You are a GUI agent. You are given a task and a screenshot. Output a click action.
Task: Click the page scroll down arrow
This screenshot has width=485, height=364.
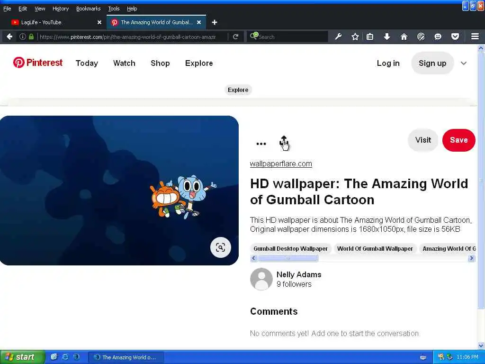coord(481,346)
